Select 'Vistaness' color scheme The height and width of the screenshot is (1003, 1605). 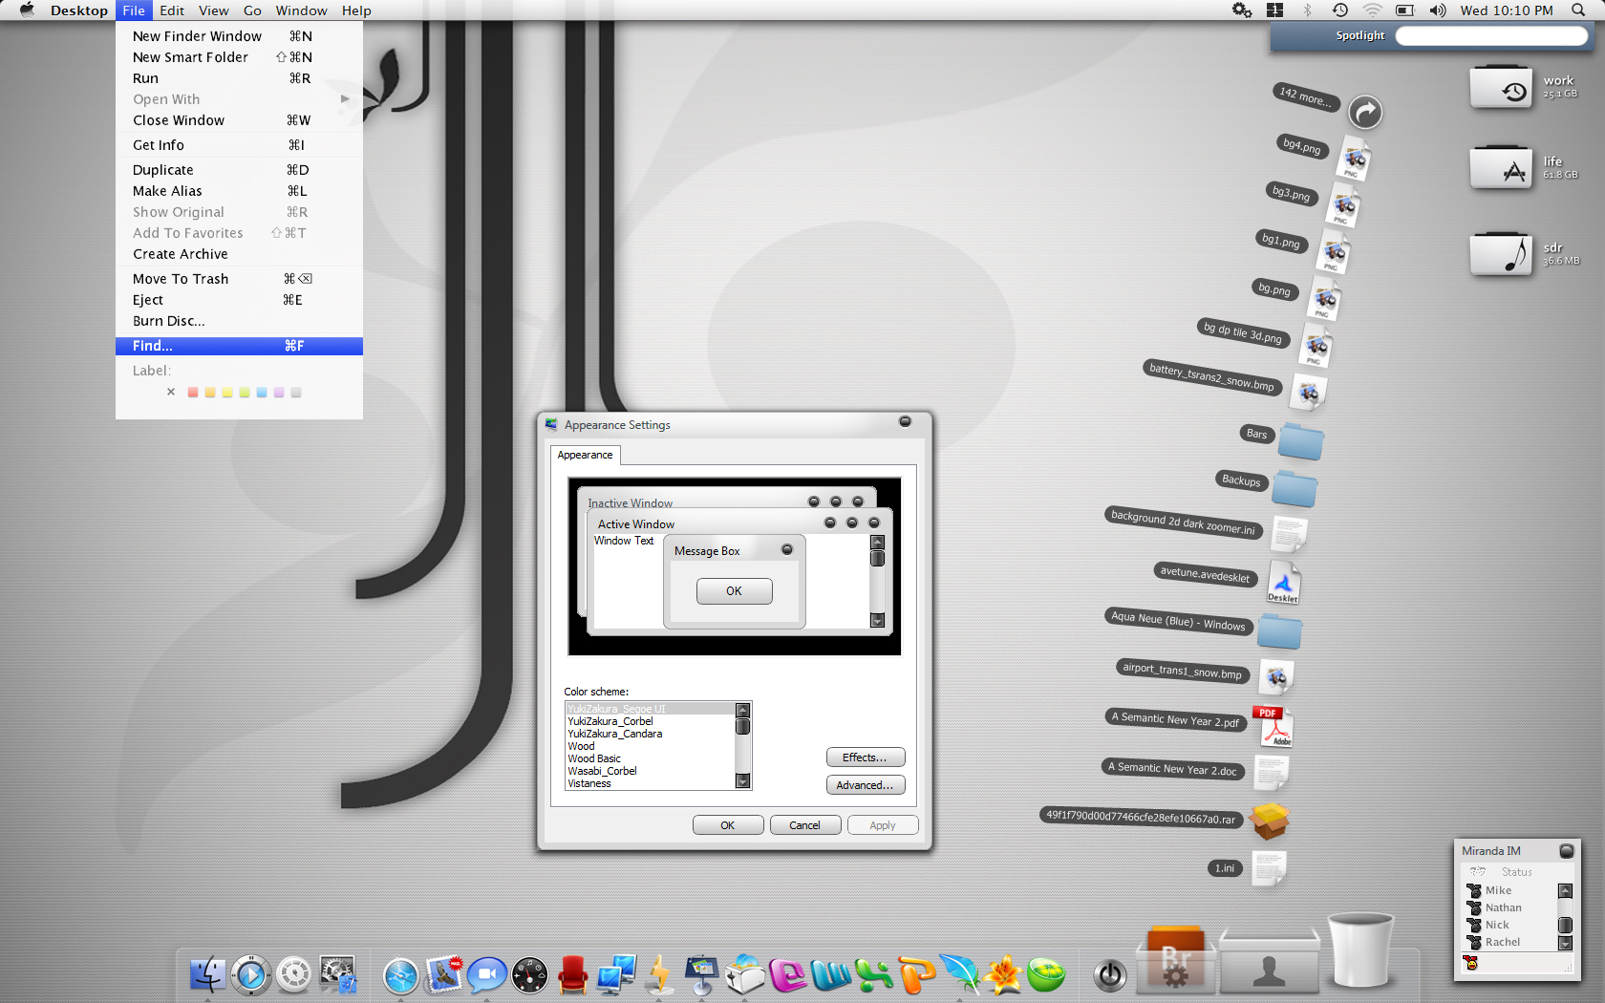[650, 783]
